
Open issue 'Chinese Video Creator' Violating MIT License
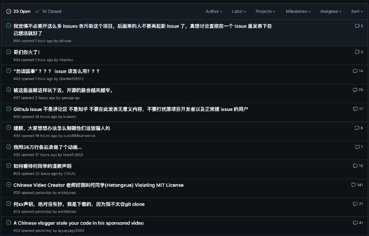[x=98, y=185]
